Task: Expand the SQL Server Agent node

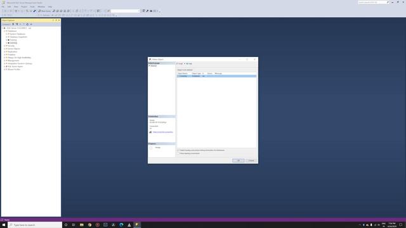Action: 4,66
